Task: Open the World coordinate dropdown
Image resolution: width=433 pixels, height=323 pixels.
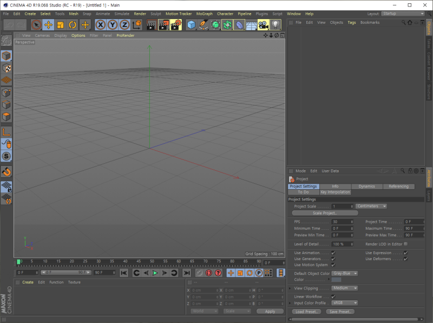Action: pos(205,311)
